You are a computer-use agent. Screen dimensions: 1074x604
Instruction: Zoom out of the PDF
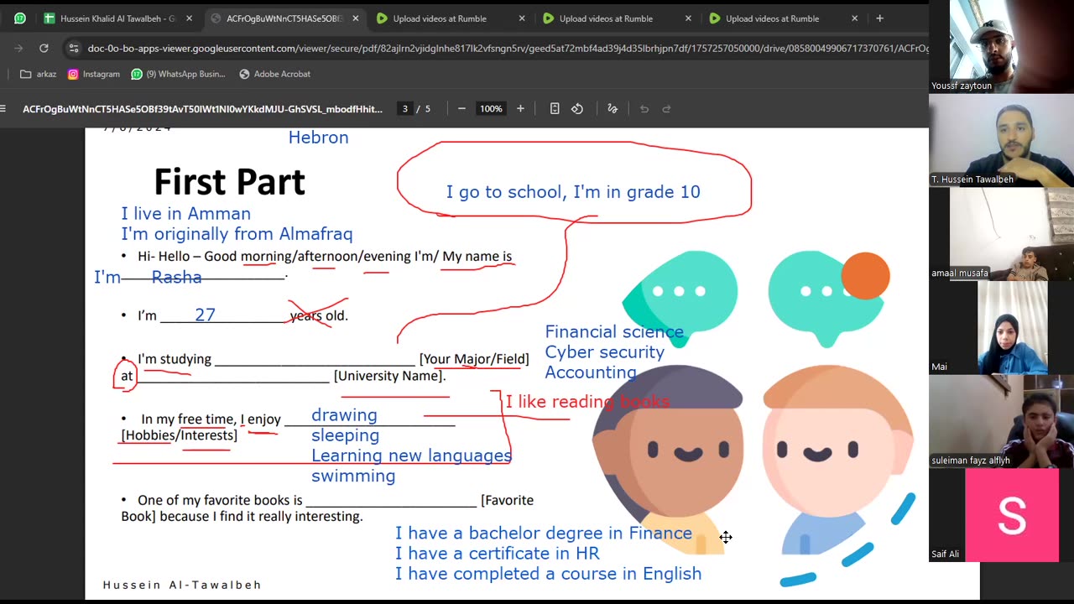click(x=461, y=109)
